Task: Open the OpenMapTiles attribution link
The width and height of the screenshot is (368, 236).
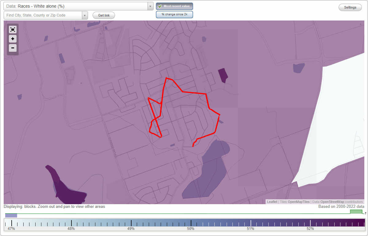Action: click(x=299, y=202)
